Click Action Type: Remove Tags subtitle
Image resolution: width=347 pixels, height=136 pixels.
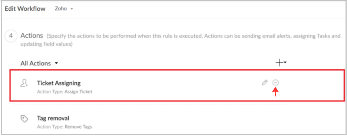65,127
